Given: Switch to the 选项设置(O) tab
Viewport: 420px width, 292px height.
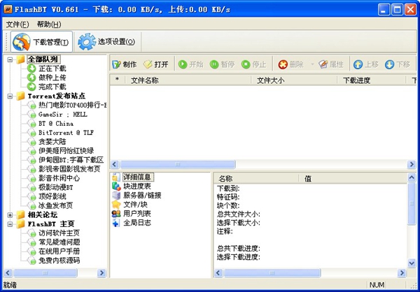Looking at the screenshot, I should tap(106, 42).
